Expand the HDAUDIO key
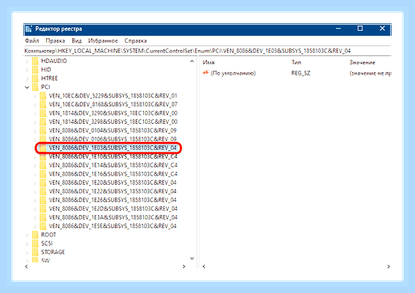This screenshot has width=415, height=293. click(27, 61)
